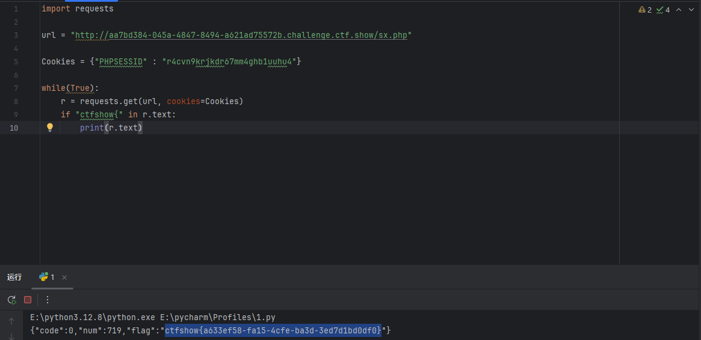Stop the running script with red square
The image size is (701, 340).
pyautogui.click(x=28, y=300)
